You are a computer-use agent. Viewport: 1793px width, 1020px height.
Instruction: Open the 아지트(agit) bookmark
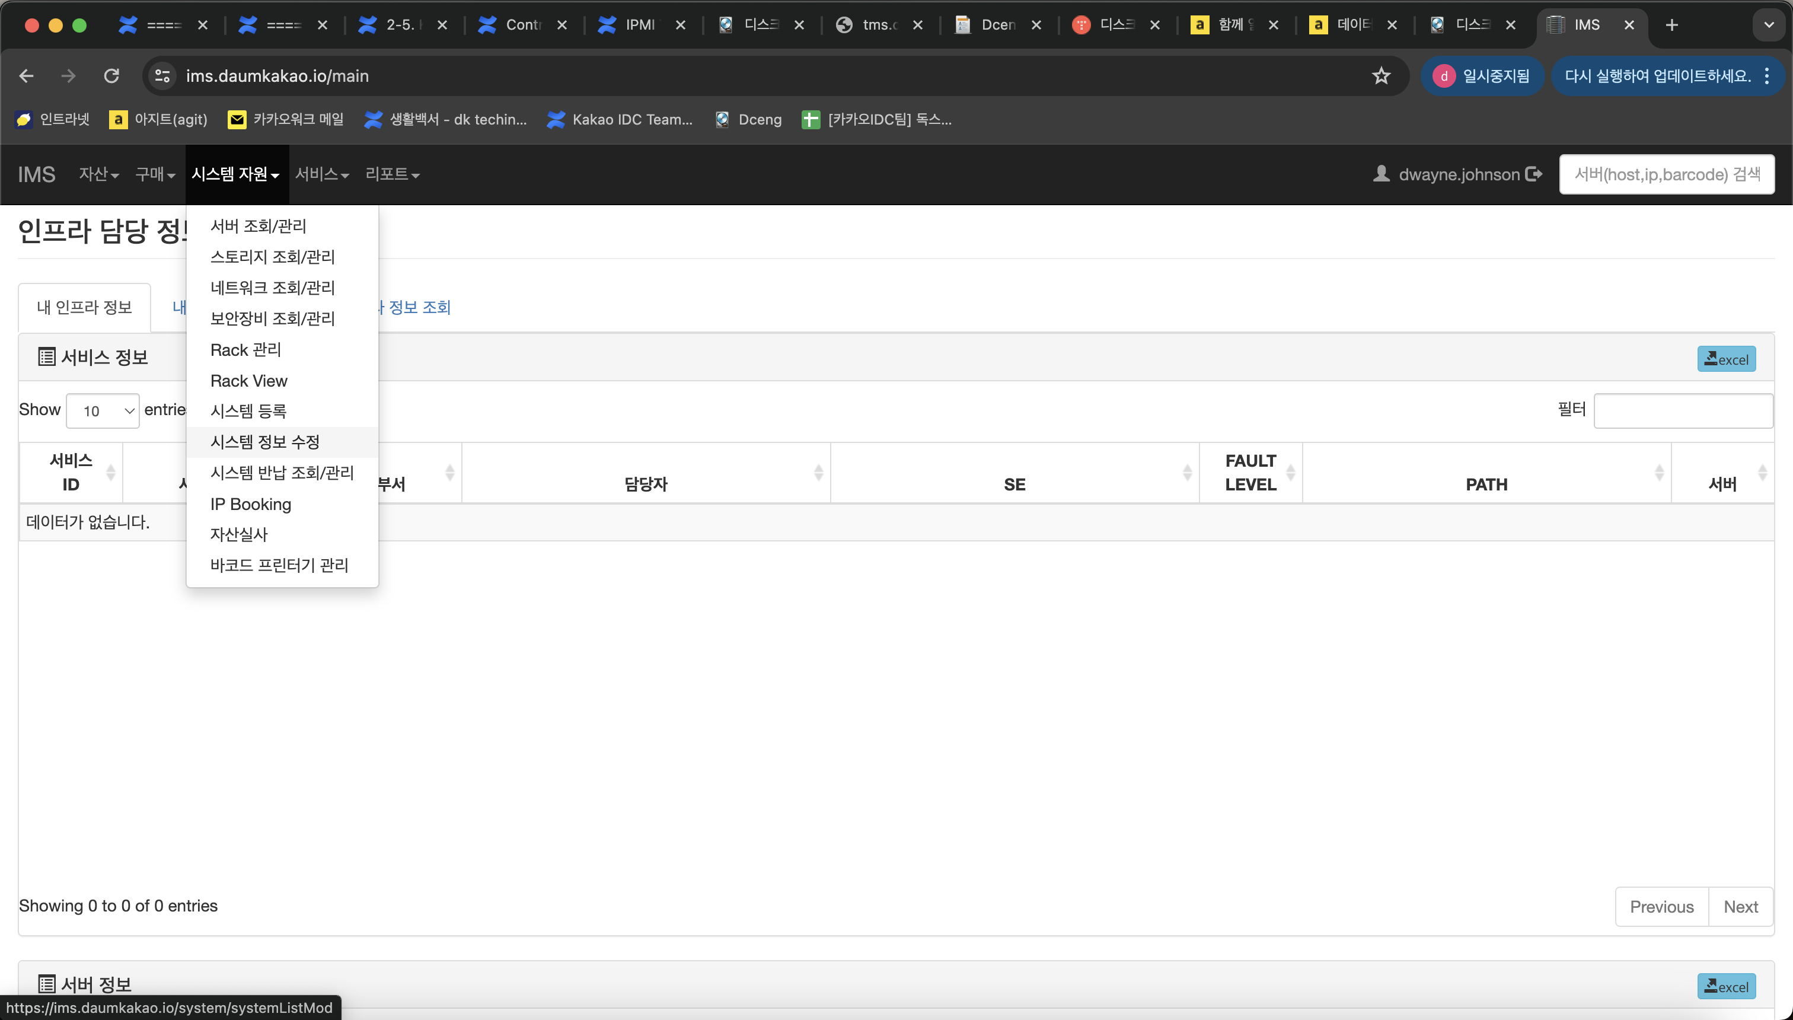click(158, 120)
